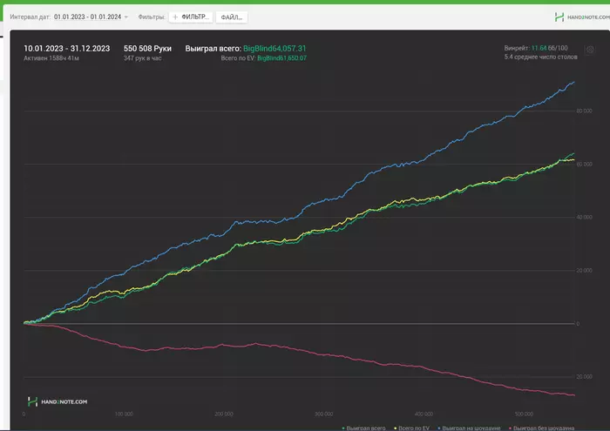Open the graph settings gear icon

[590, 50]
